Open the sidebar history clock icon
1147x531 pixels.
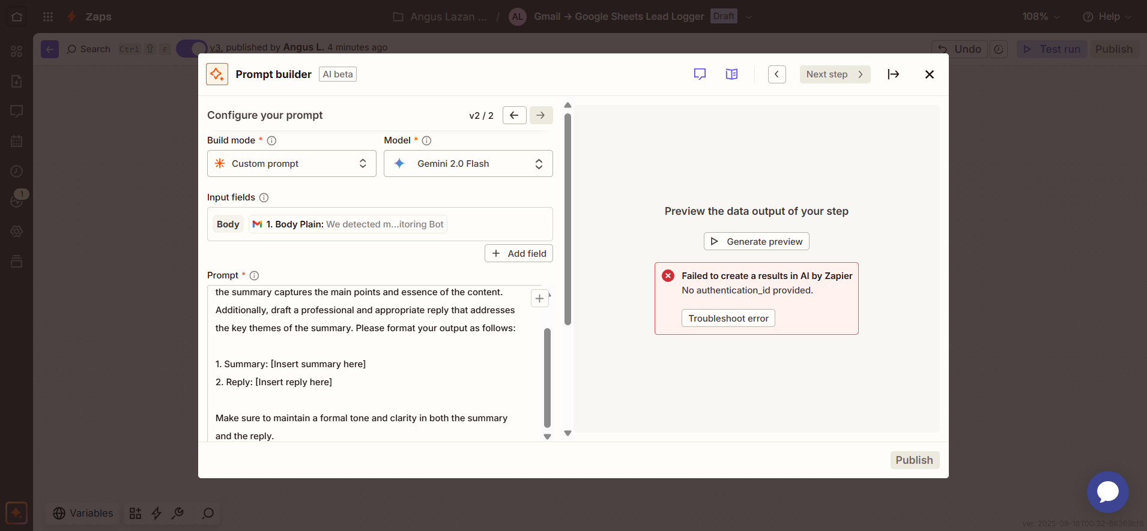[x=17, y=171]
